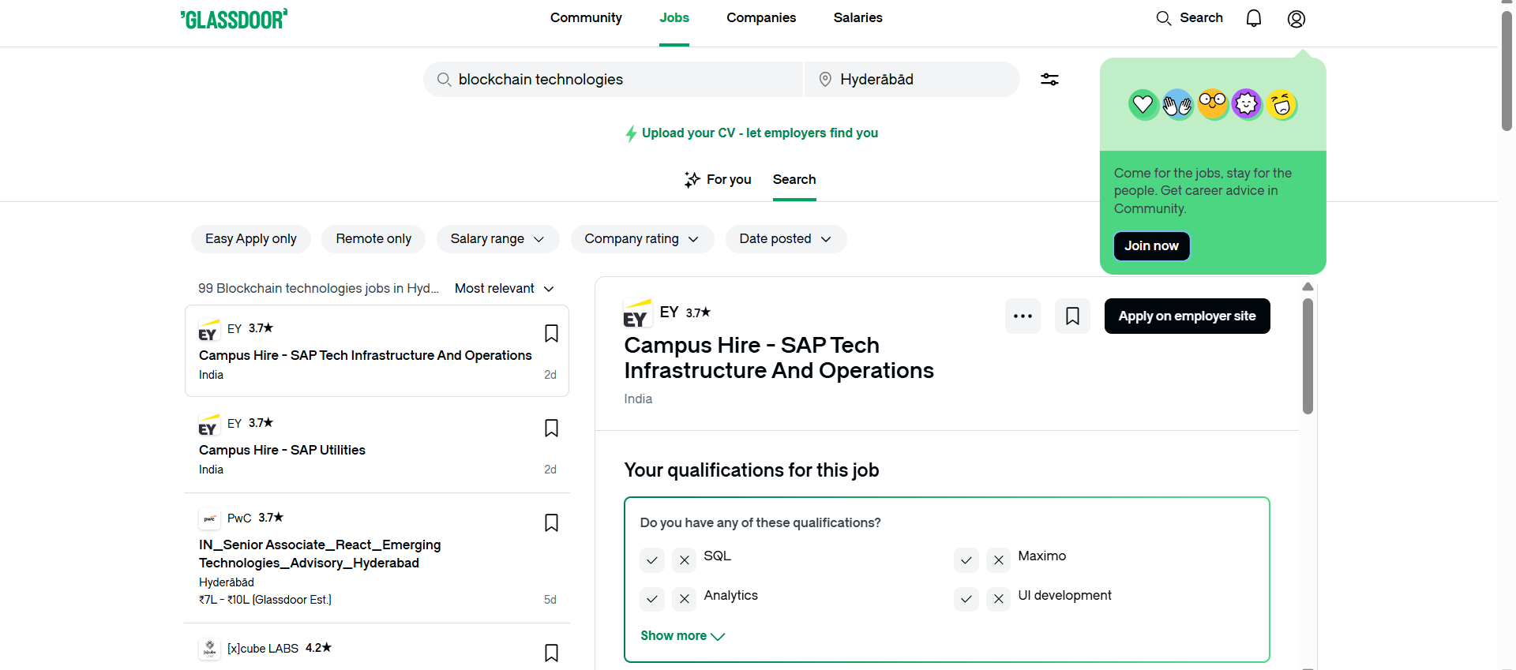Click the blockchain technologies search field

616,80
